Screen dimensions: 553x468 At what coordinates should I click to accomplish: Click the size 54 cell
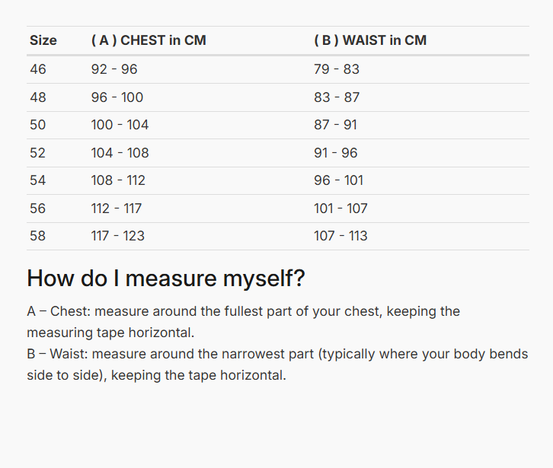click(38, 180)
